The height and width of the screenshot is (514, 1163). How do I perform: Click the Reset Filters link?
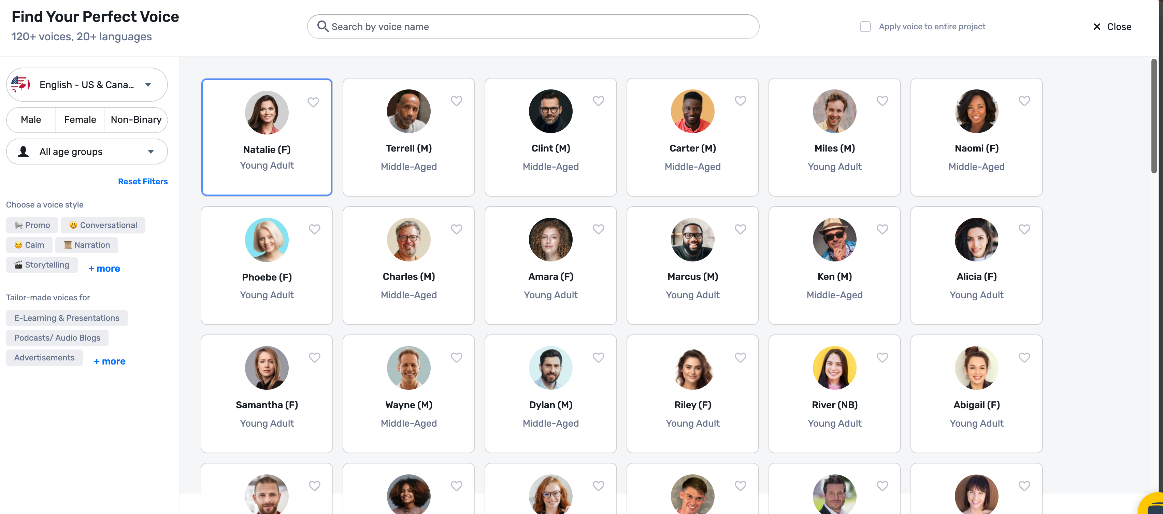click(x=143, y=181)
